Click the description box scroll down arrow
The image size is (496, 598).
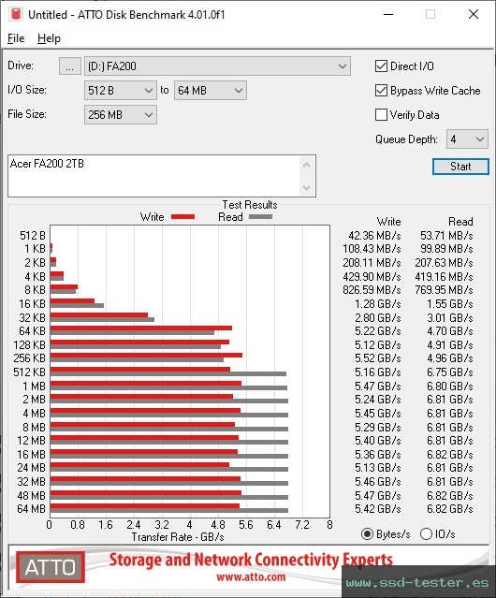(x=307, y=187)
